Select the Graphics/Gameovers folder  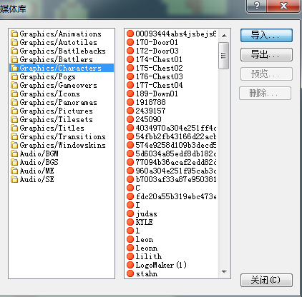pos(58,85)
